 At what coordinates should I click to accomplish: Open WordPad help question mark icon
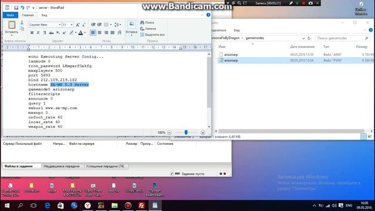click(209, 15)
